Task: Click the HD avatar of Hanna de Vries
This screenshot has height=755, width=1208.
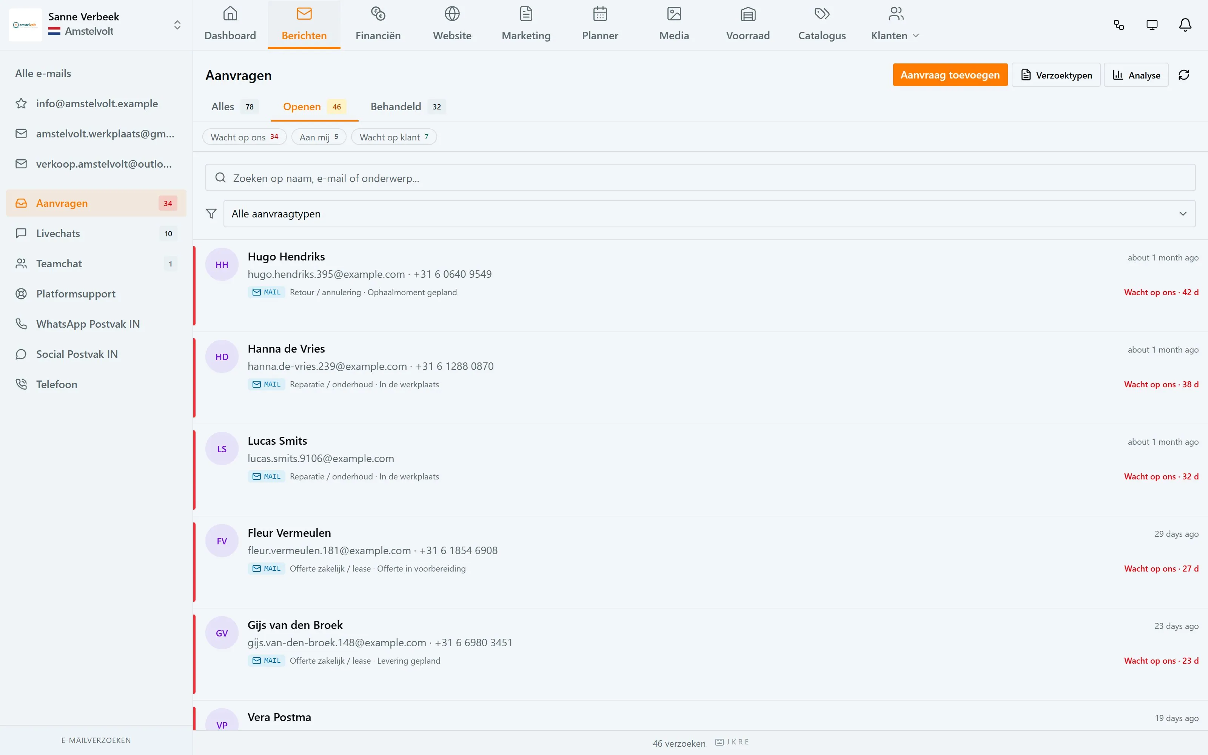Action: pyautogui.click(x=222, y=356)
